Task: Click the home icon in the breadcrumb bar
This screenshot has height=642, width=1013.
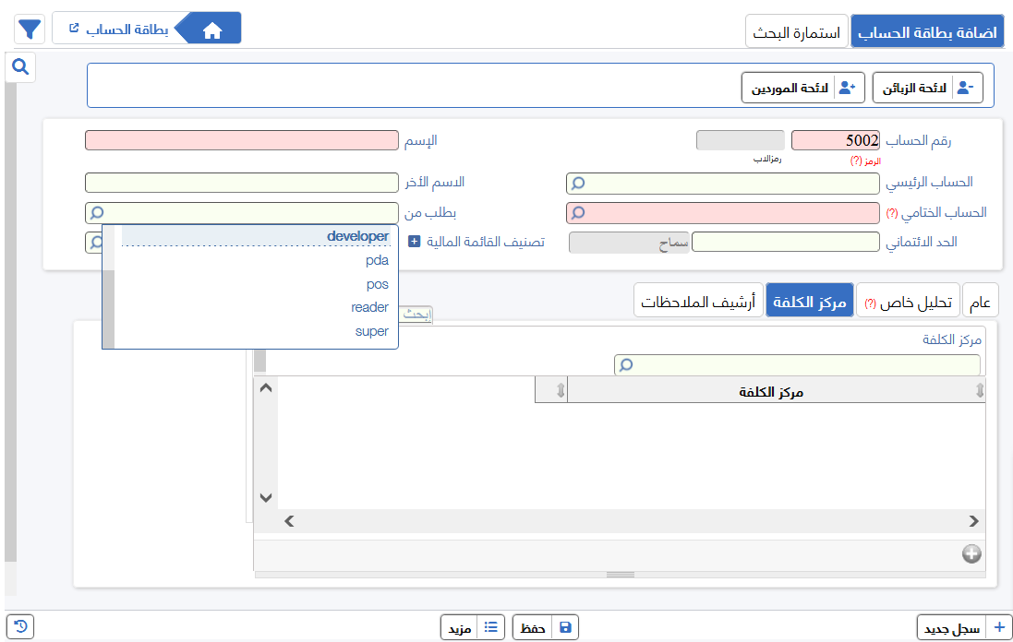Action: coord(212,28)
